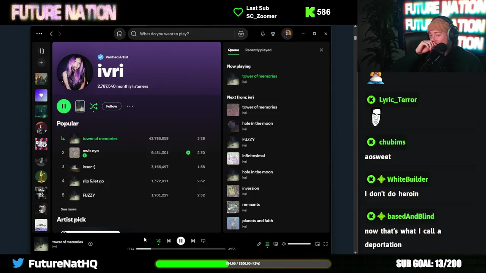Switch to the Queue tab
Viewport: 486px width, 273px height.
234,50
